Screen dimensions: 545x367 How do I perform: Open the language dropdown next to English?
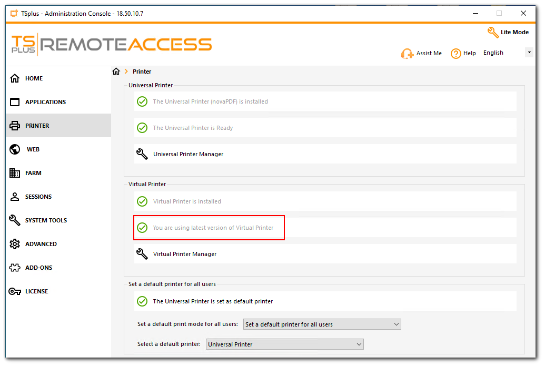point(528,52)
